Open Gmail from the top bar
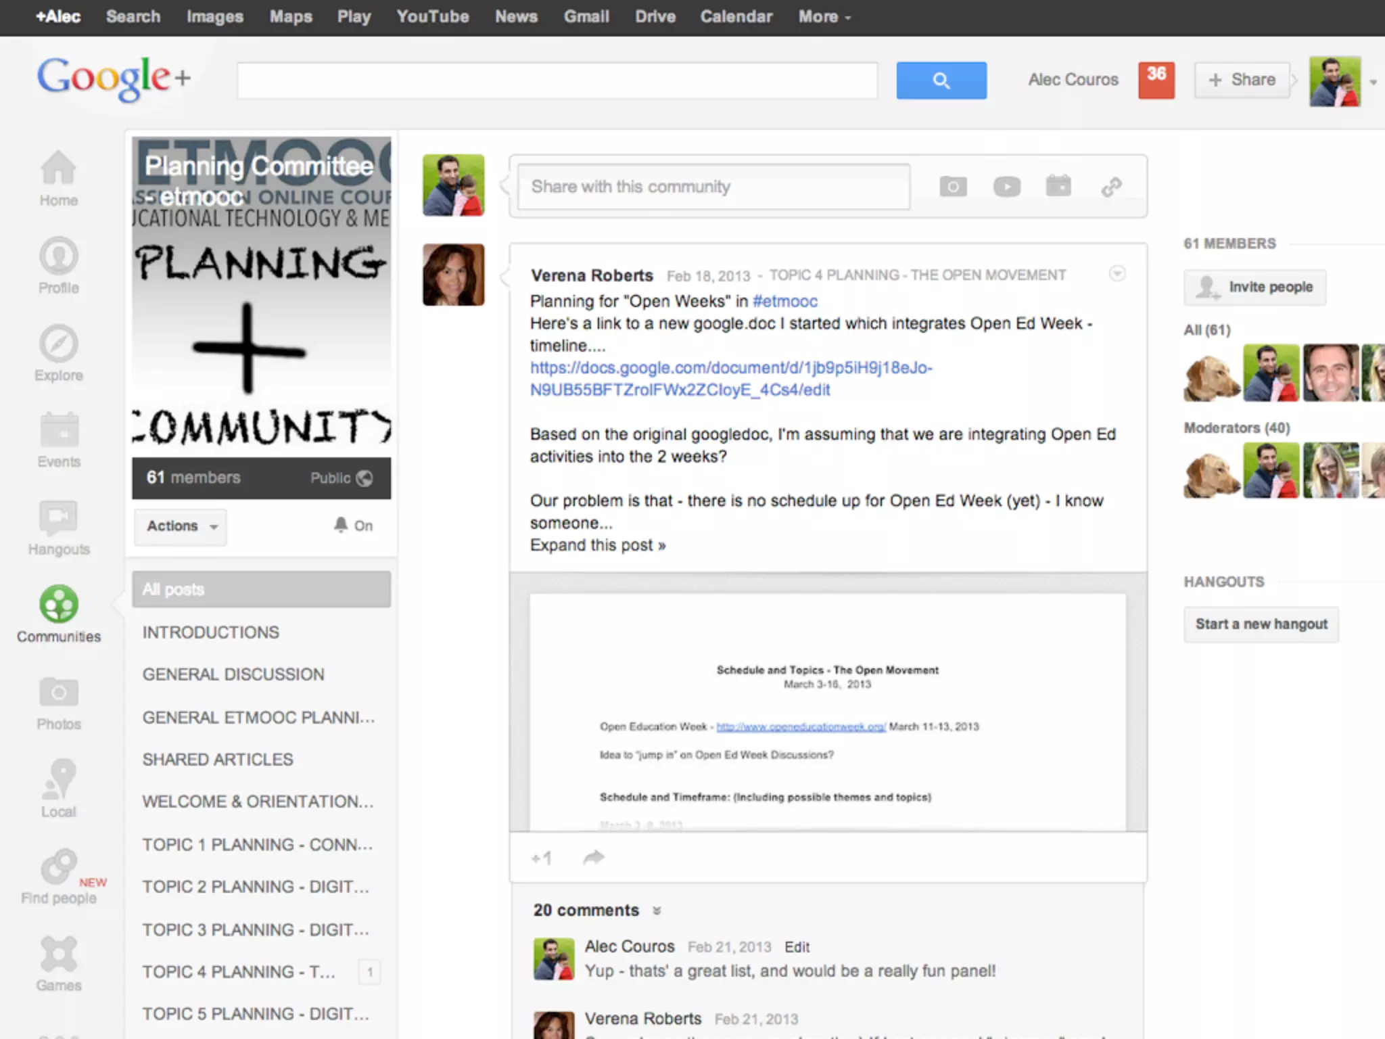The height and width of the screenshot is (1039, 1385). coord(586,17)
